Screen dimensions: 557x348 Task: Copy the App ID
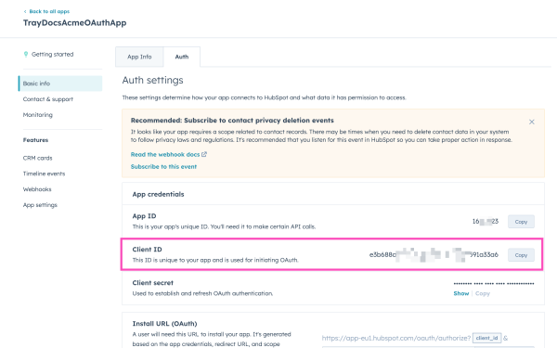click(x=521, y=222)
